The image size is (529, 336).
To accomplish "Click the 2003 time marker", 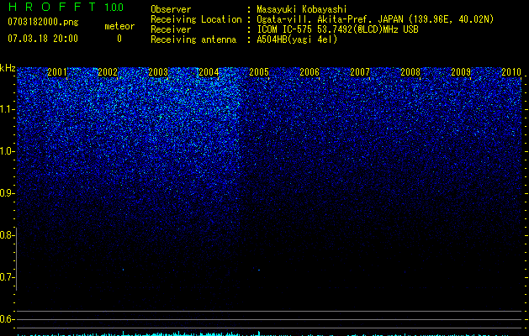I will 158,72.
